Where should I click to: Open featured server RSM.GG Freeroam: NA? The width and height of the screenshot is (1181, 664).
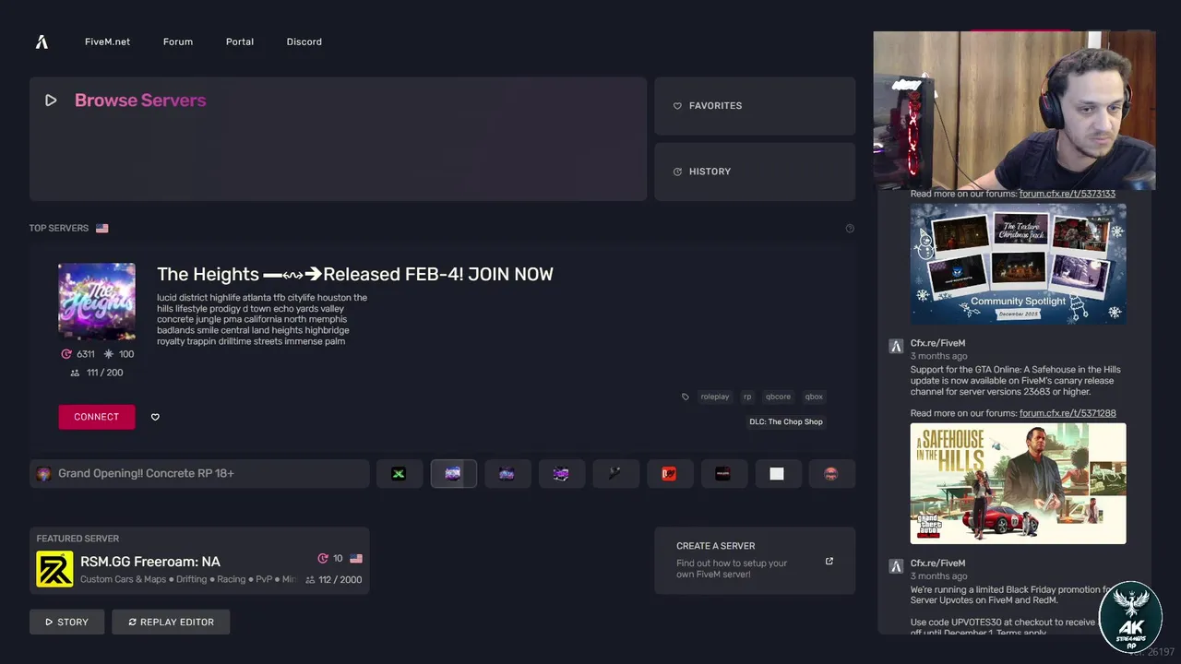click(199, 561)
